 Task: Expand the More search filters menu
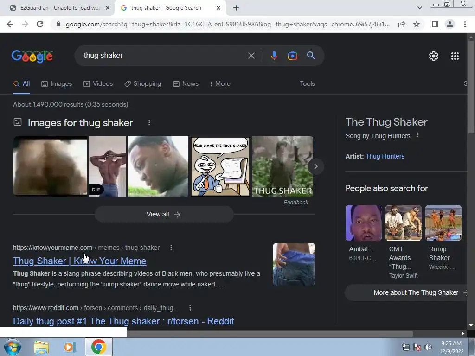(x=220, y=83)
